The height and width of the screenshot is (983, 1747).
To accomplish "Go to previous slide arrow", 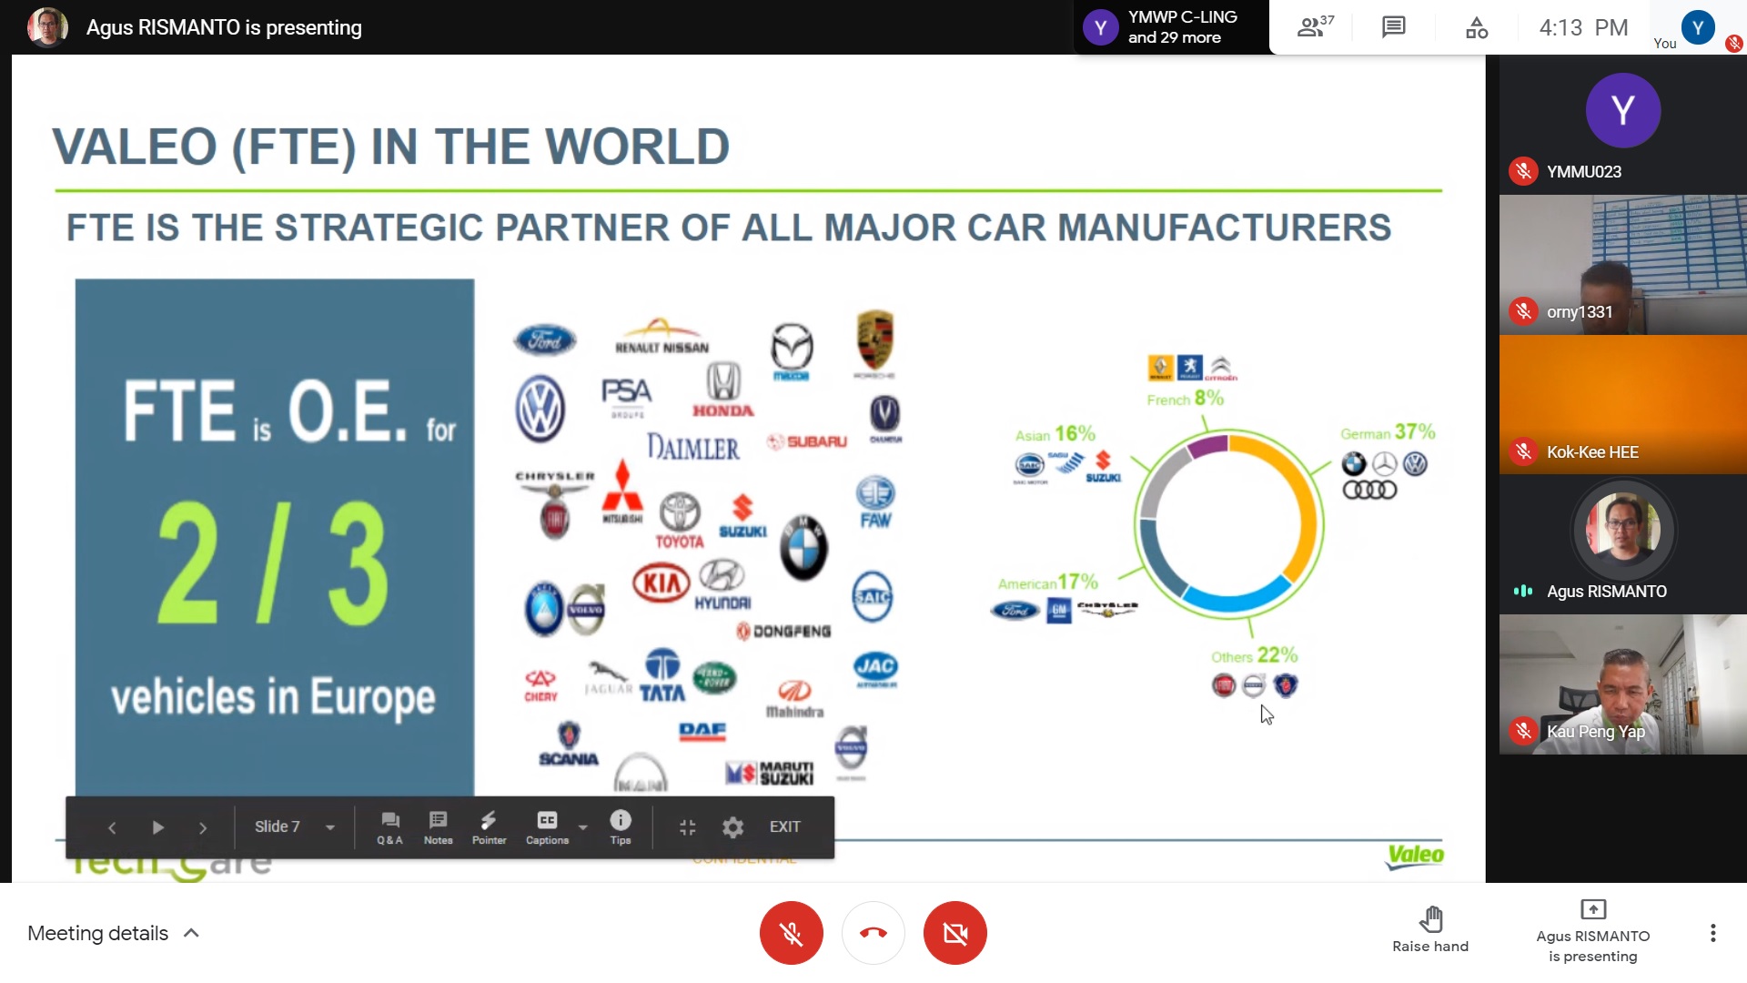I will (x=112, y=827).
